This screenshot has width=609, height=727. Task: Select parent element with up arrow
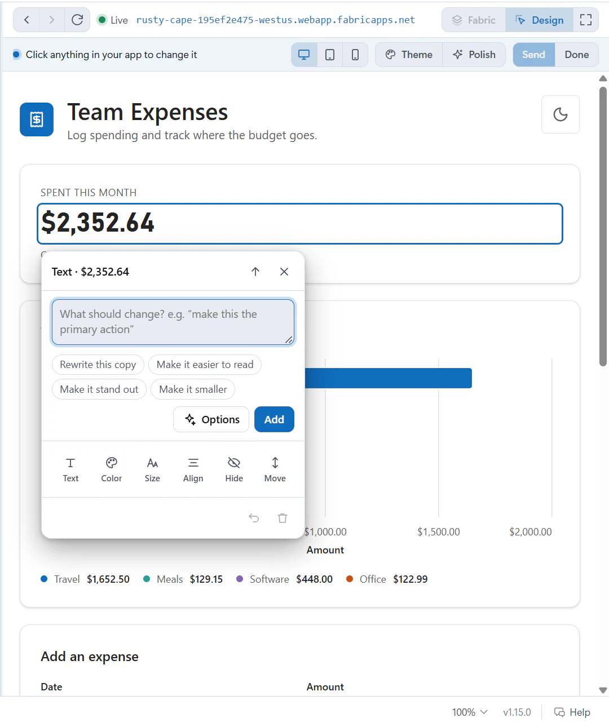coord(255,272)
